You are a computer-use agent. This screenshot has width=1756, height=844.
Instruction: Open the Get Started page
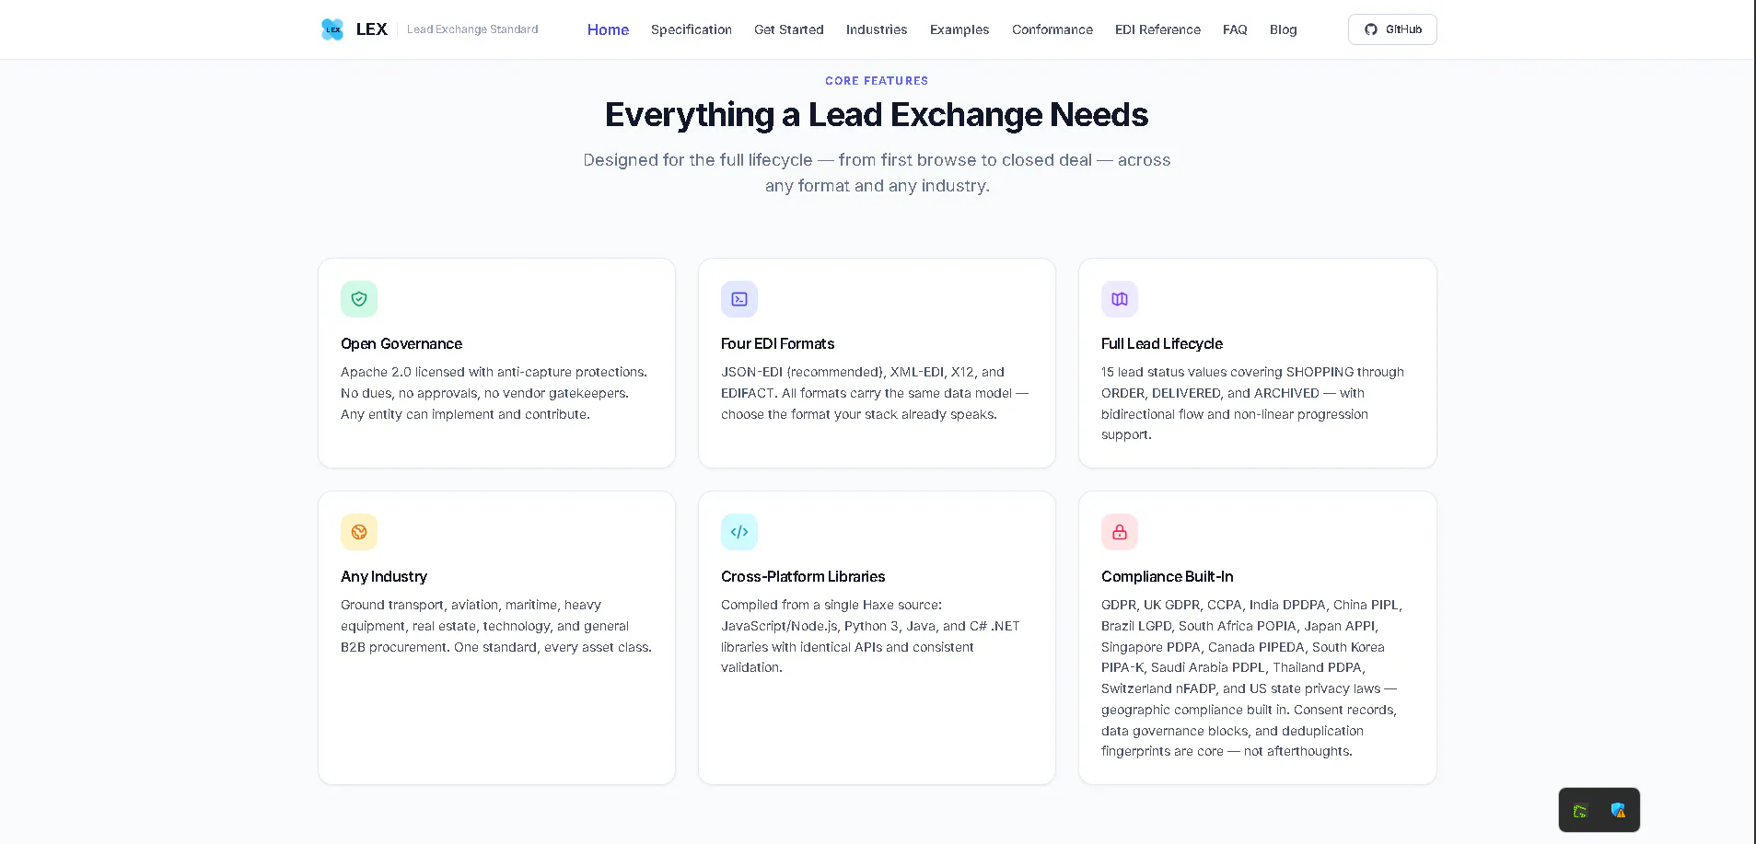pos(789,29)
